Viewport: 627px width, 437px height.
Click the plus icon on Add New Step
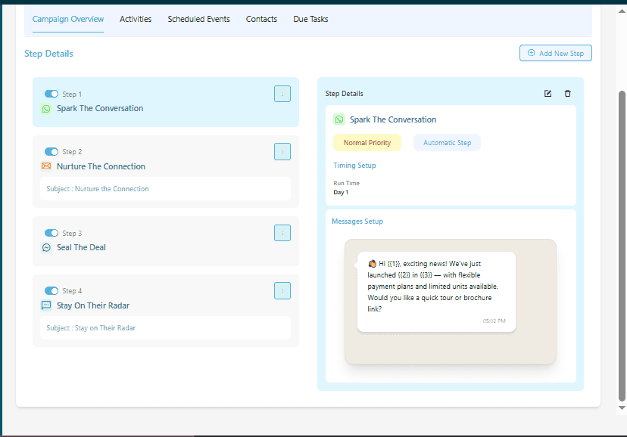[530, 54]
